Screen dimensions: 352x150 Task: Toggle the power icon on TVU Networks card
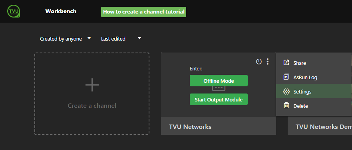[259, 62]
